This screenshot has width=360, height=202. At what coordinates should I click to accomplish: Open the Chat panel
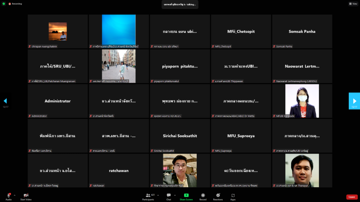tap(169, 196)
